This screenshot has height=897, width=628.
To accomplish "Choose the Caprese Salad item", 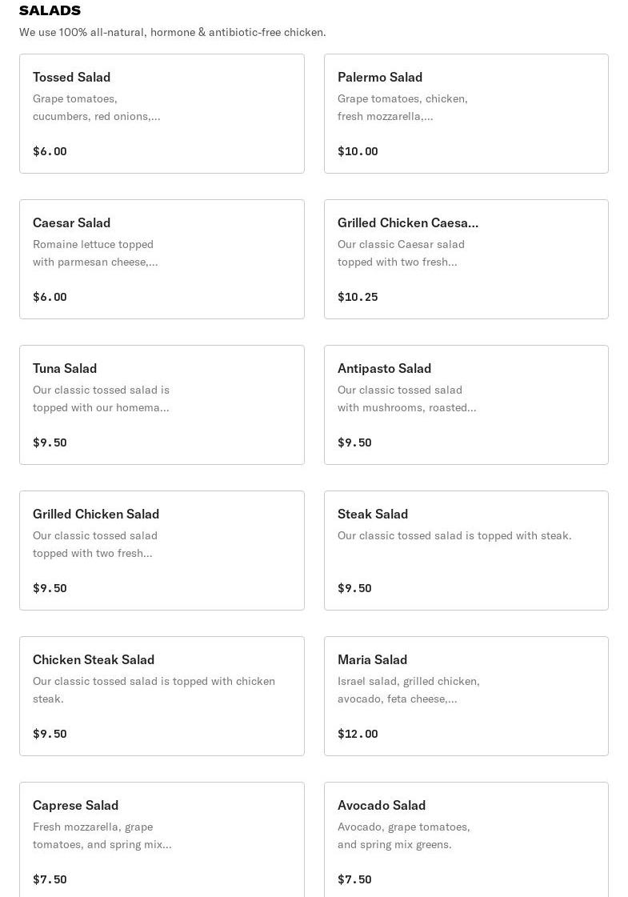I will tap(162, 840).
